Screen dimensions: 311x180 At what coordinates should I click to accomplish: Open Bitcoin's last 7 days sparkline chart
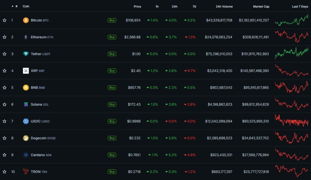[291, 20]
